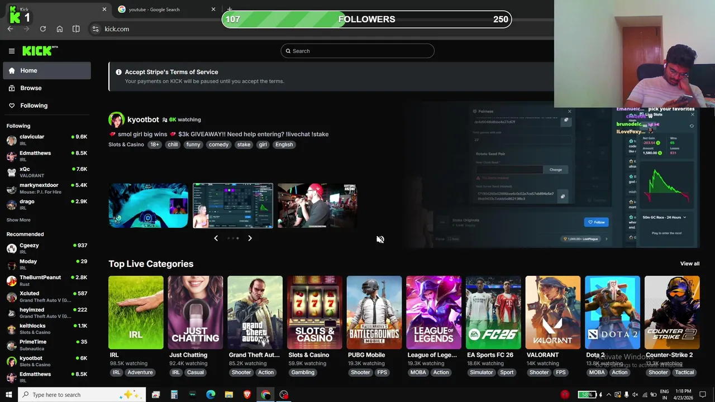Open Xcluted in Recommended list
This screenshot has width=715, height=402.
point(47,296)
